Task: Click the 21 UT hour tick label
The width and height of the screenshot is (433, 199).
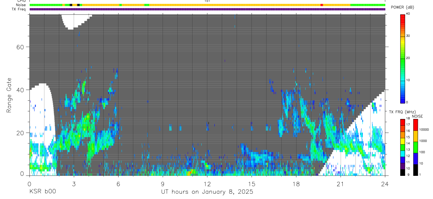Action: tap(341, 184)
